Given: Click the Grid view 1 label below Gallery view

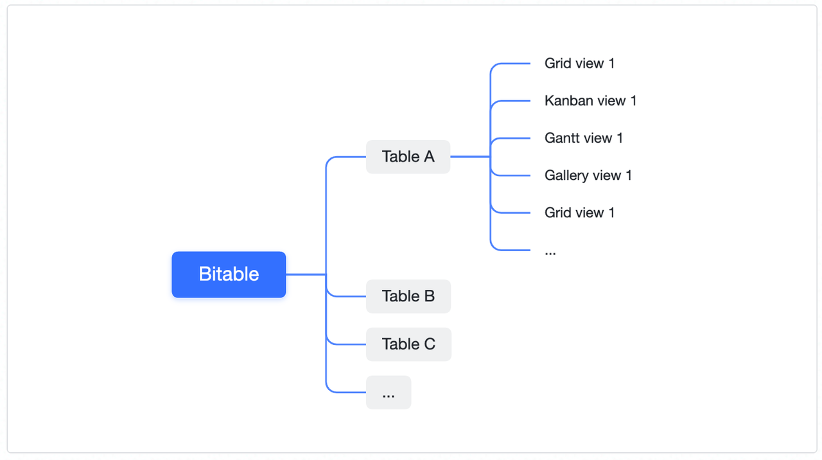Looking at the screenshot, I should pos(579,213).
